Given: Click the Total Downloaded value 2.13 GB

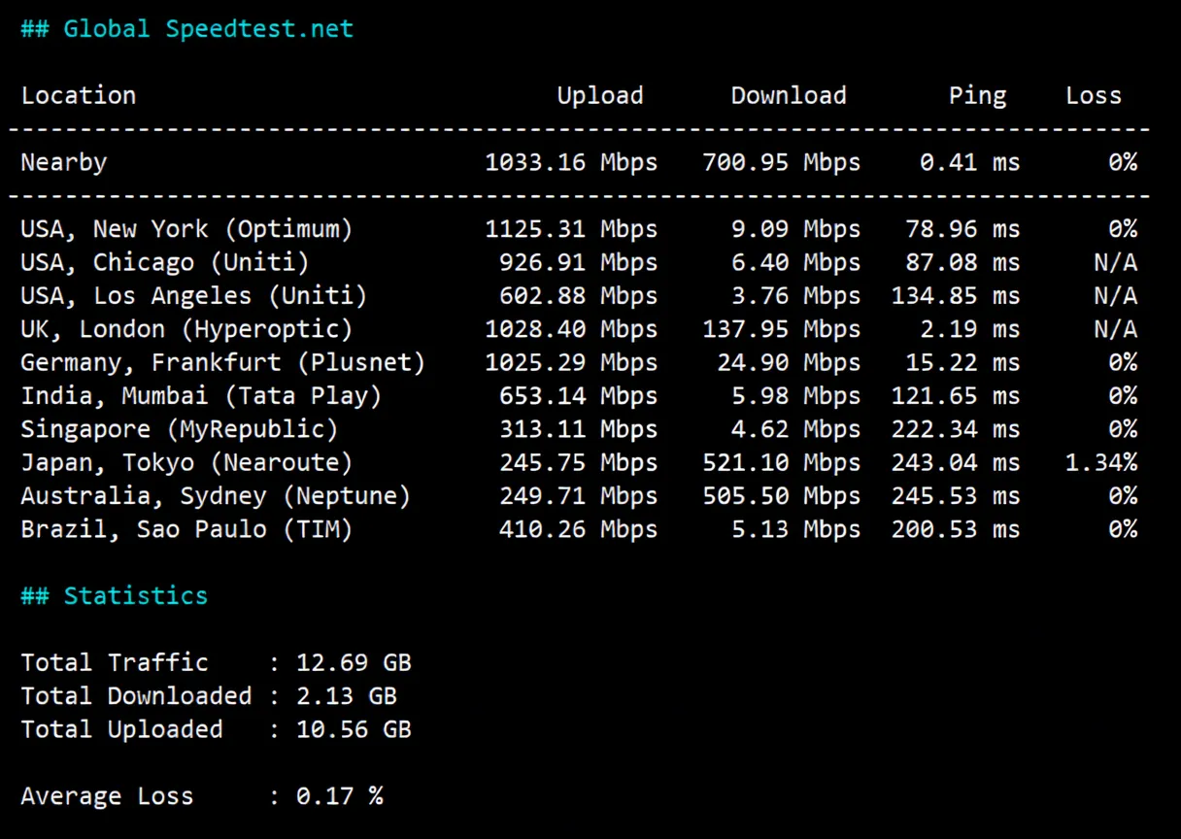Looking at the screenshot, I should click(346, 695).
